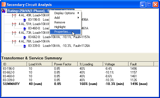
Task: Select Properties... in the context menu
Action: tap(65, 32)
